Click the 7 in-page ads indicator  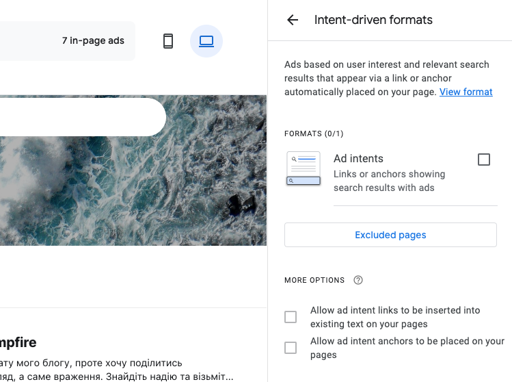click(93, 40)
